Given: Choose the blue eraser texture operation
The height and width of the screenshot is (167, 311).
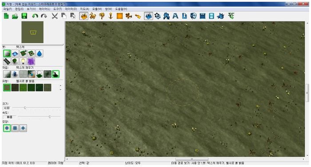Looking at the screenshot, I should click(15, 74).
